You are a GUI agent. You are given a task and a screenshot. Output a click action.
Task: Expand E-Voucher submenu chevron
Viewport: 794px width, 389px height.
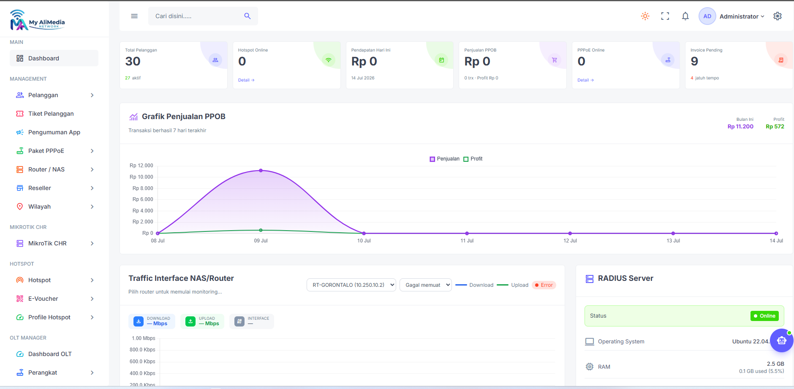(x=92, y=299)
